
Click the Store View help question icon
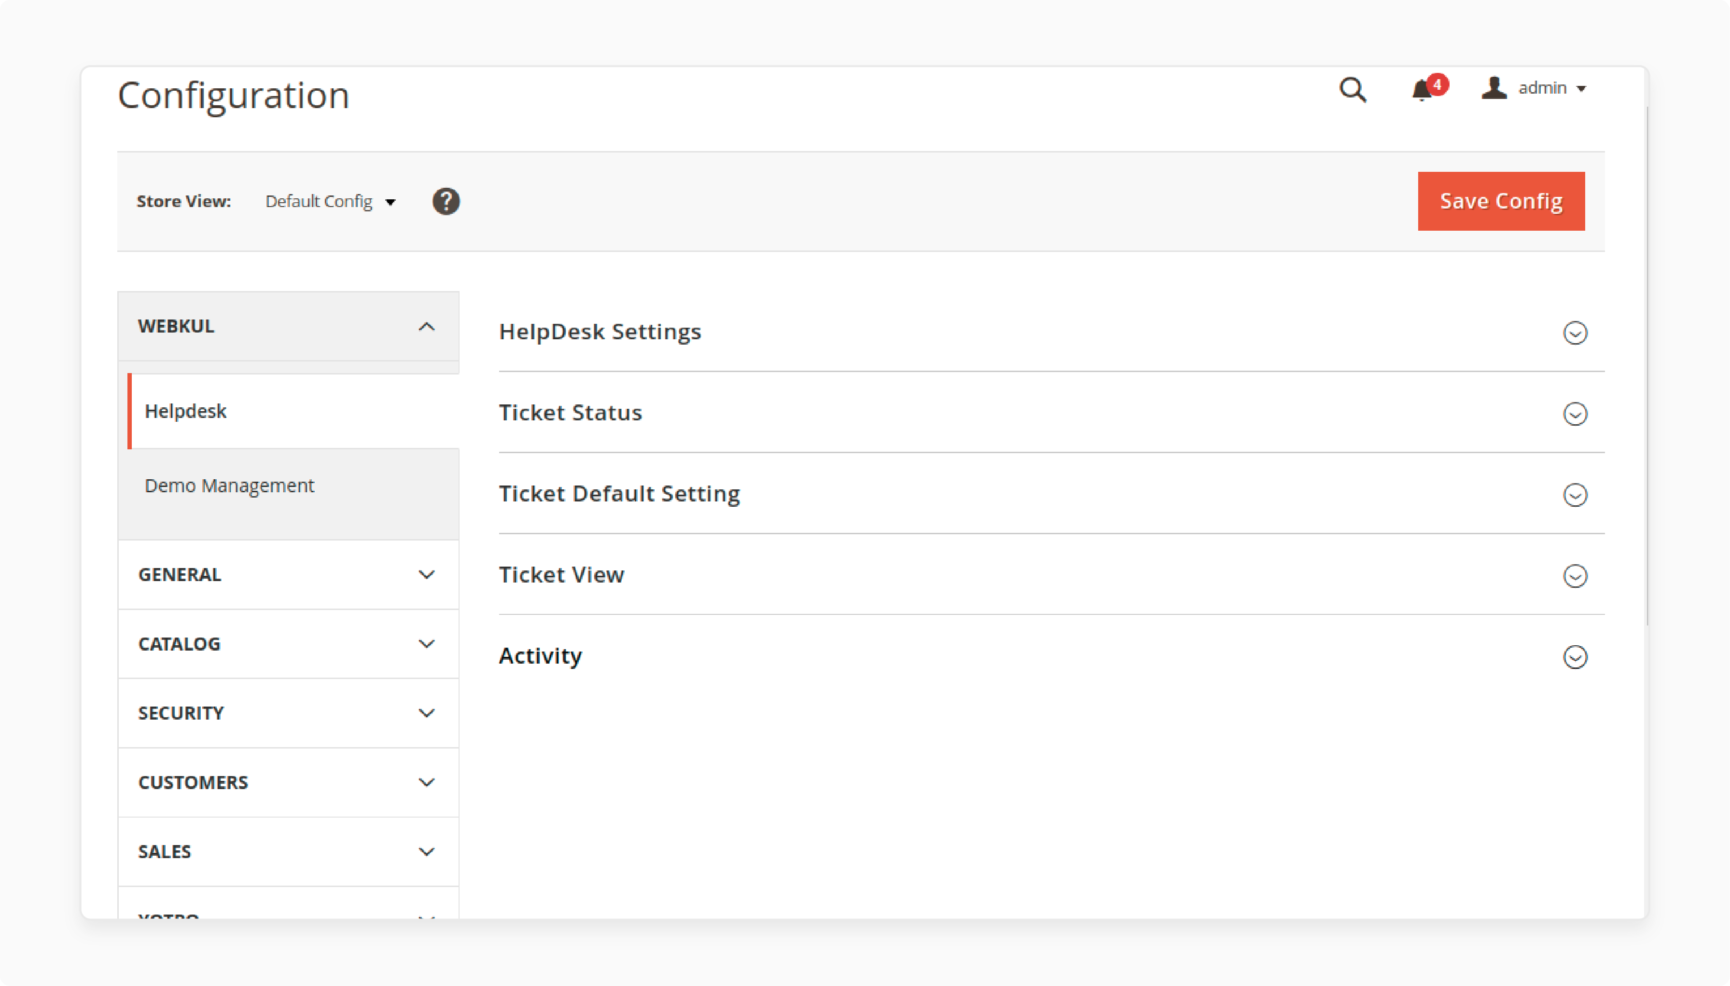click(446, 201)
